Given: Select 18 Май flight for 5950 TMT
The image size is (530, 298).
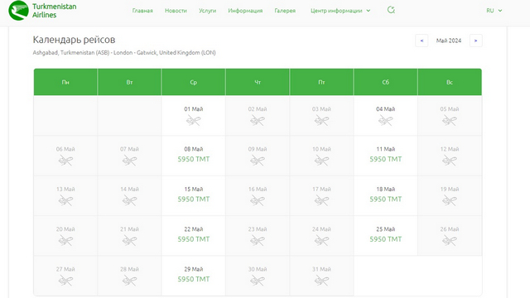Looking at the screenshot, I should coord(385,195).
